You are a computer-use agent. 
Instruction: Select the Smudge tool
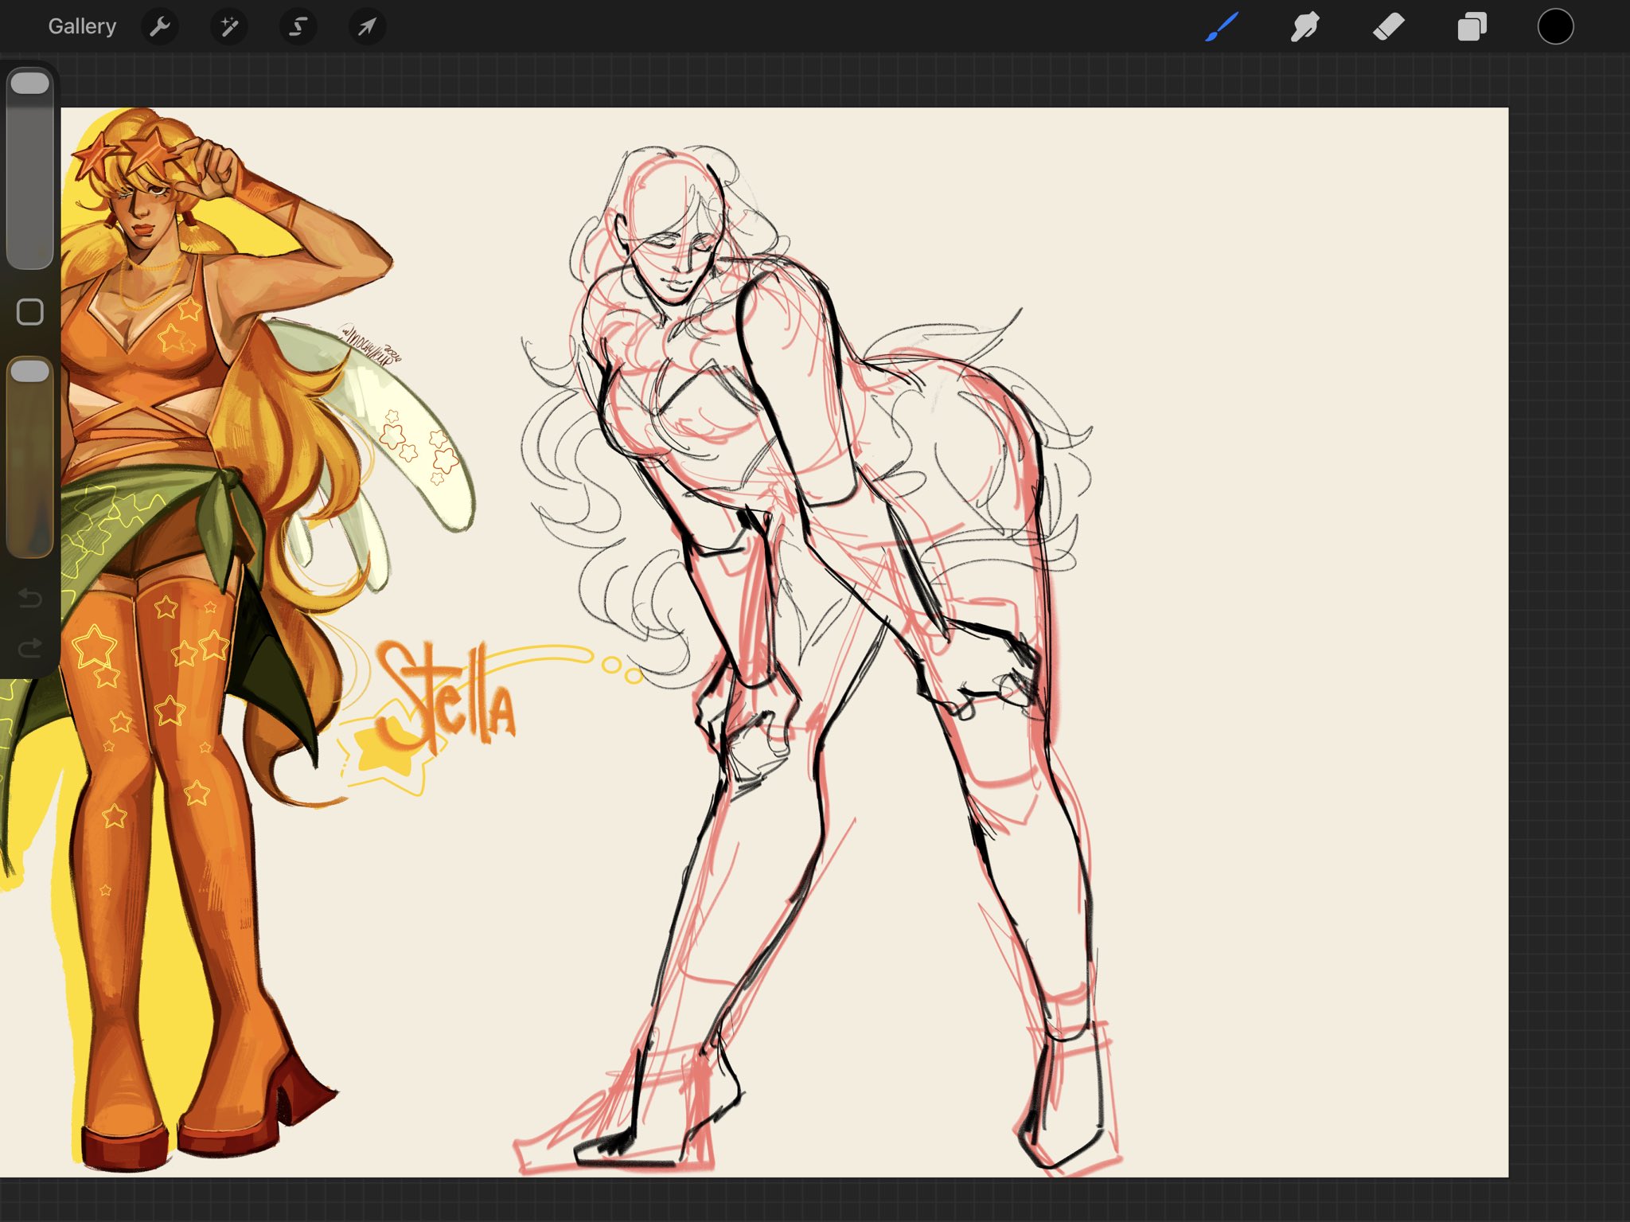tap(1305, 26)
